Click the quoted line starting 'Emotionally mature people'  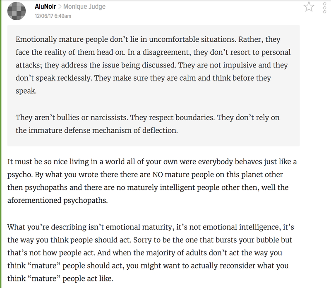pos(148,39)
